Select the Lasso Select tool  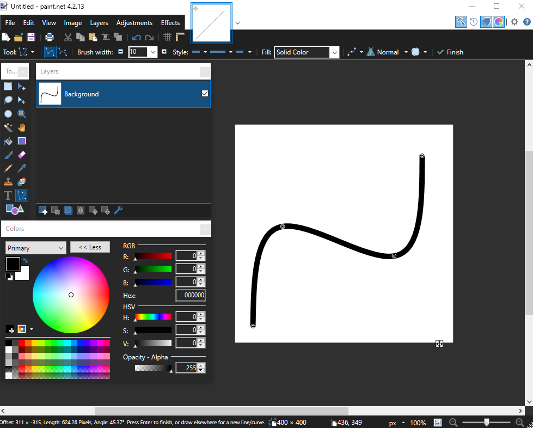click(x=8, y=100)
